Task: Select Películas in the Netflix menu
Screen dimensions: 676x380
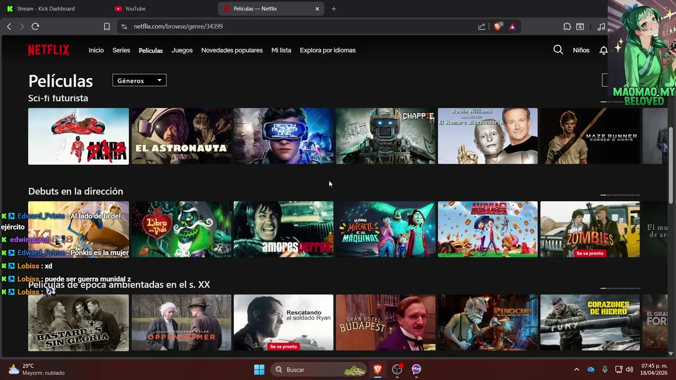Action: pos(151,51)
